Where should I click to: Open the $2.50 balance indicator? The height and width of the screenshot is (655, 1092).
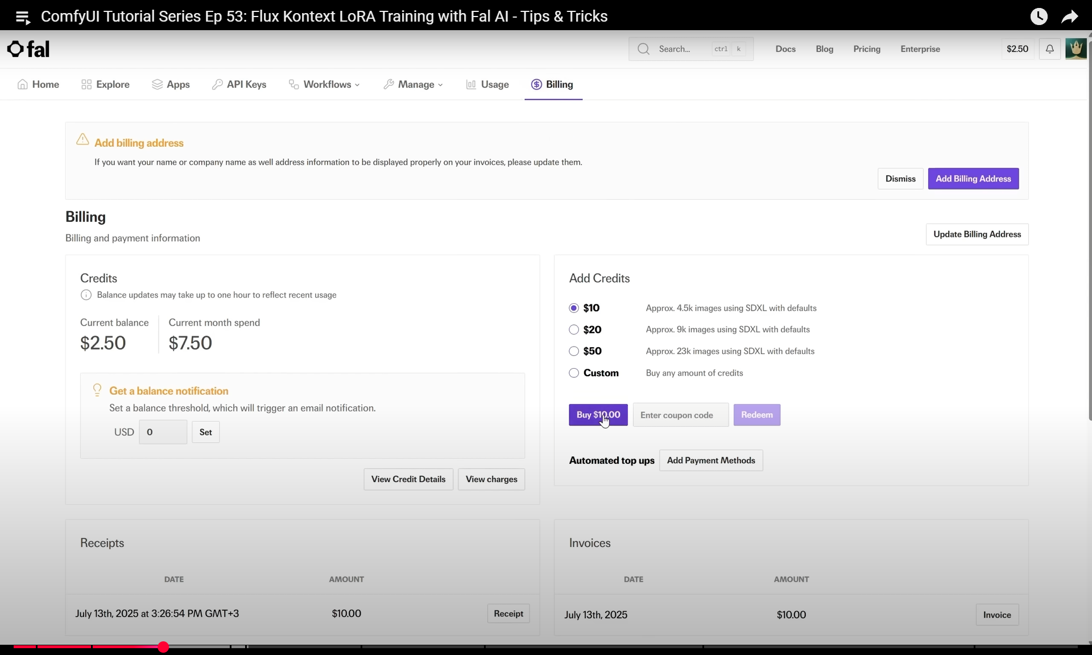coord(1017,49)
